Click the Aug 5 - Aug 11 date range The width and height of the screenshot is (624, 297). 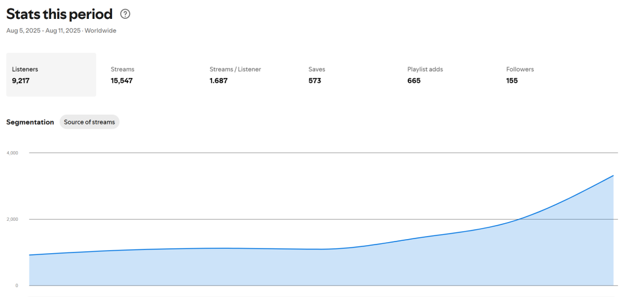click(43, 30)
